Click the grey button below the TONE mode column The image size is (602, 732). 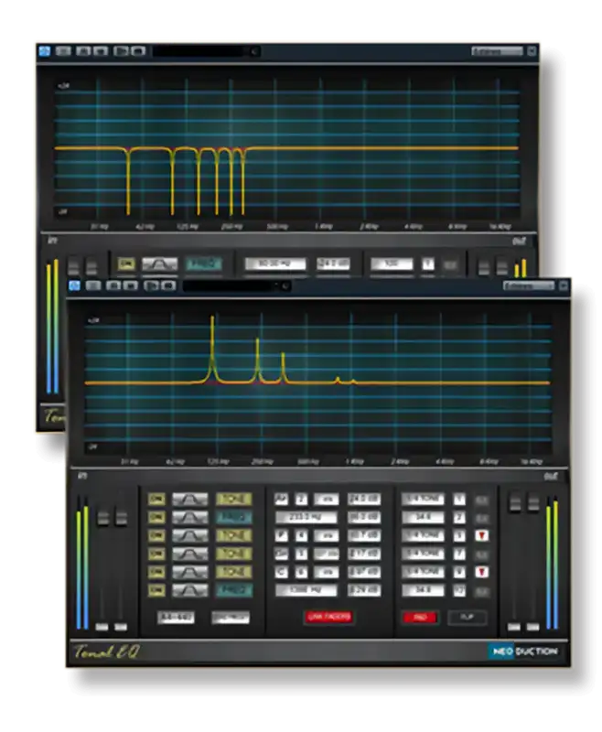click(x=231, y=618)
